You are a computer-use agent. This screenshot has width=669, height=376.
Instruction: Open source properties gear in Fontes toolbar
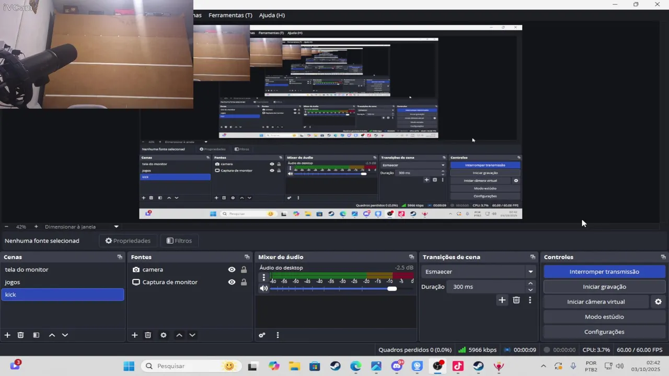(164, 335)
